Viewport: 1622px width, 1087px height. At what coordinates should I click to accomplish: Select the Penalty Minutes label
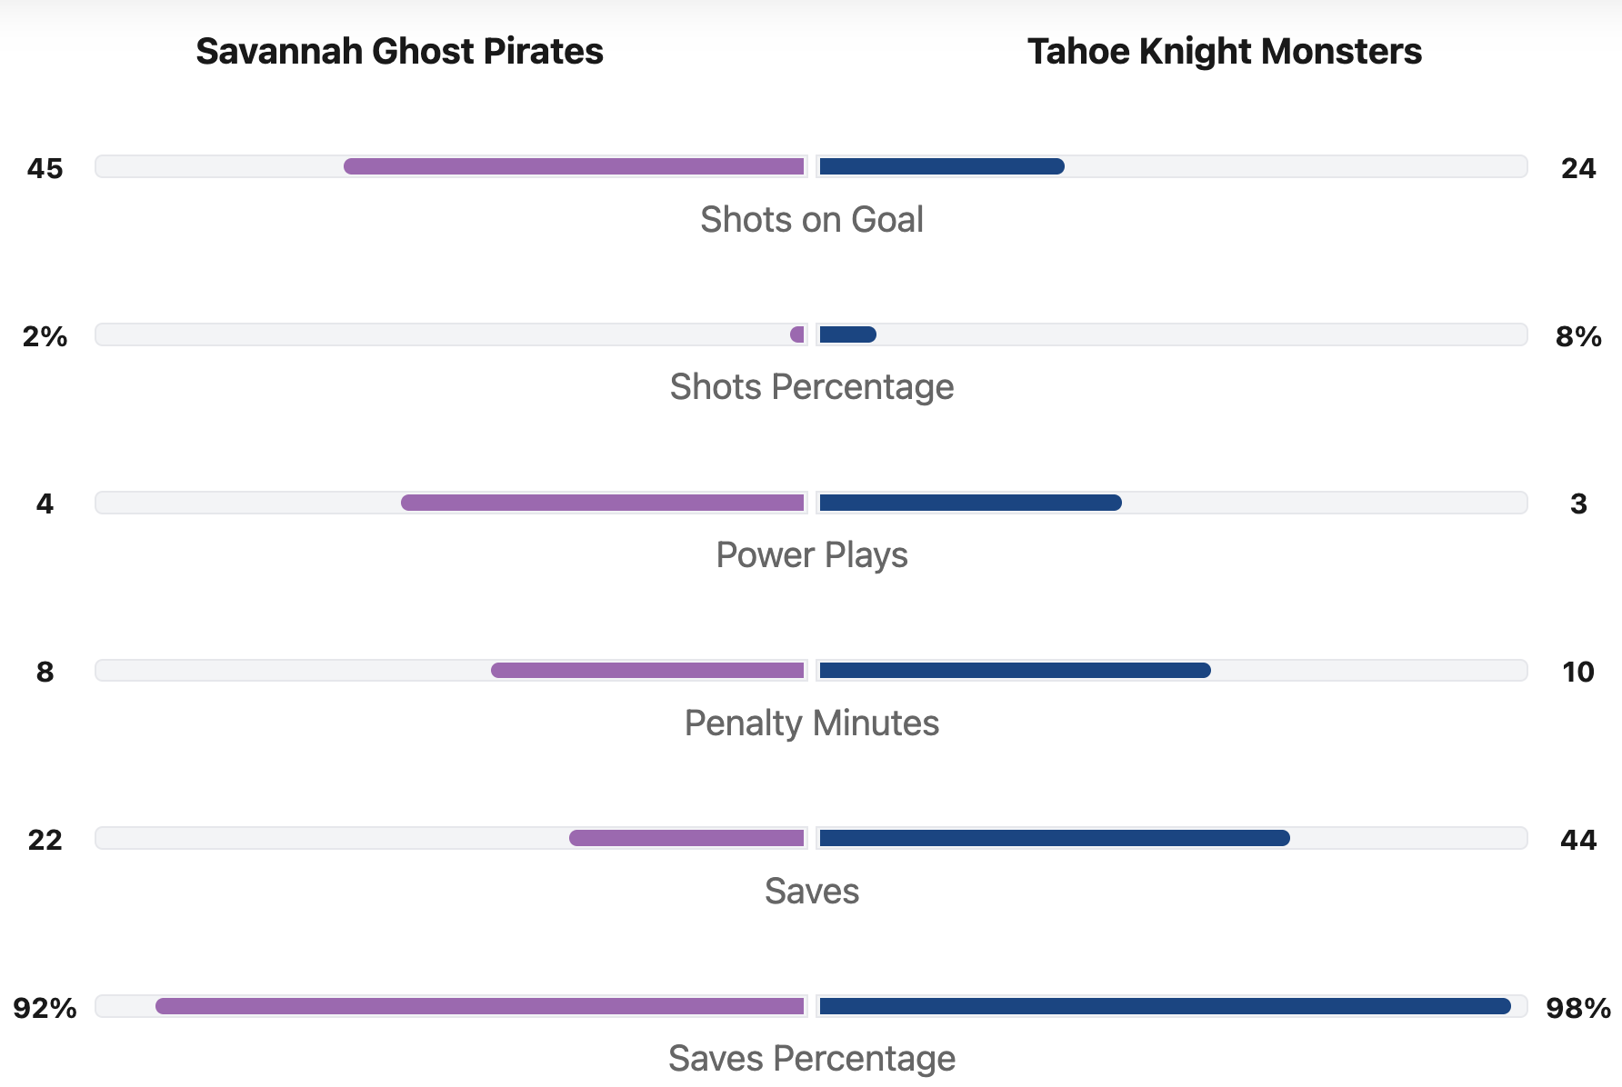click(x=811, y=723)
